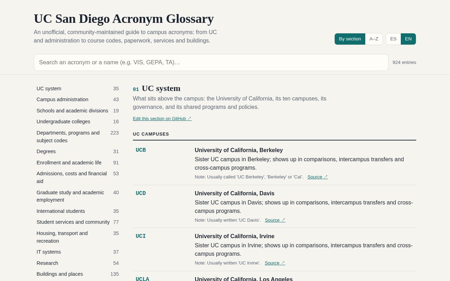Click the 01 UC system section heading

tap(157, 89)
